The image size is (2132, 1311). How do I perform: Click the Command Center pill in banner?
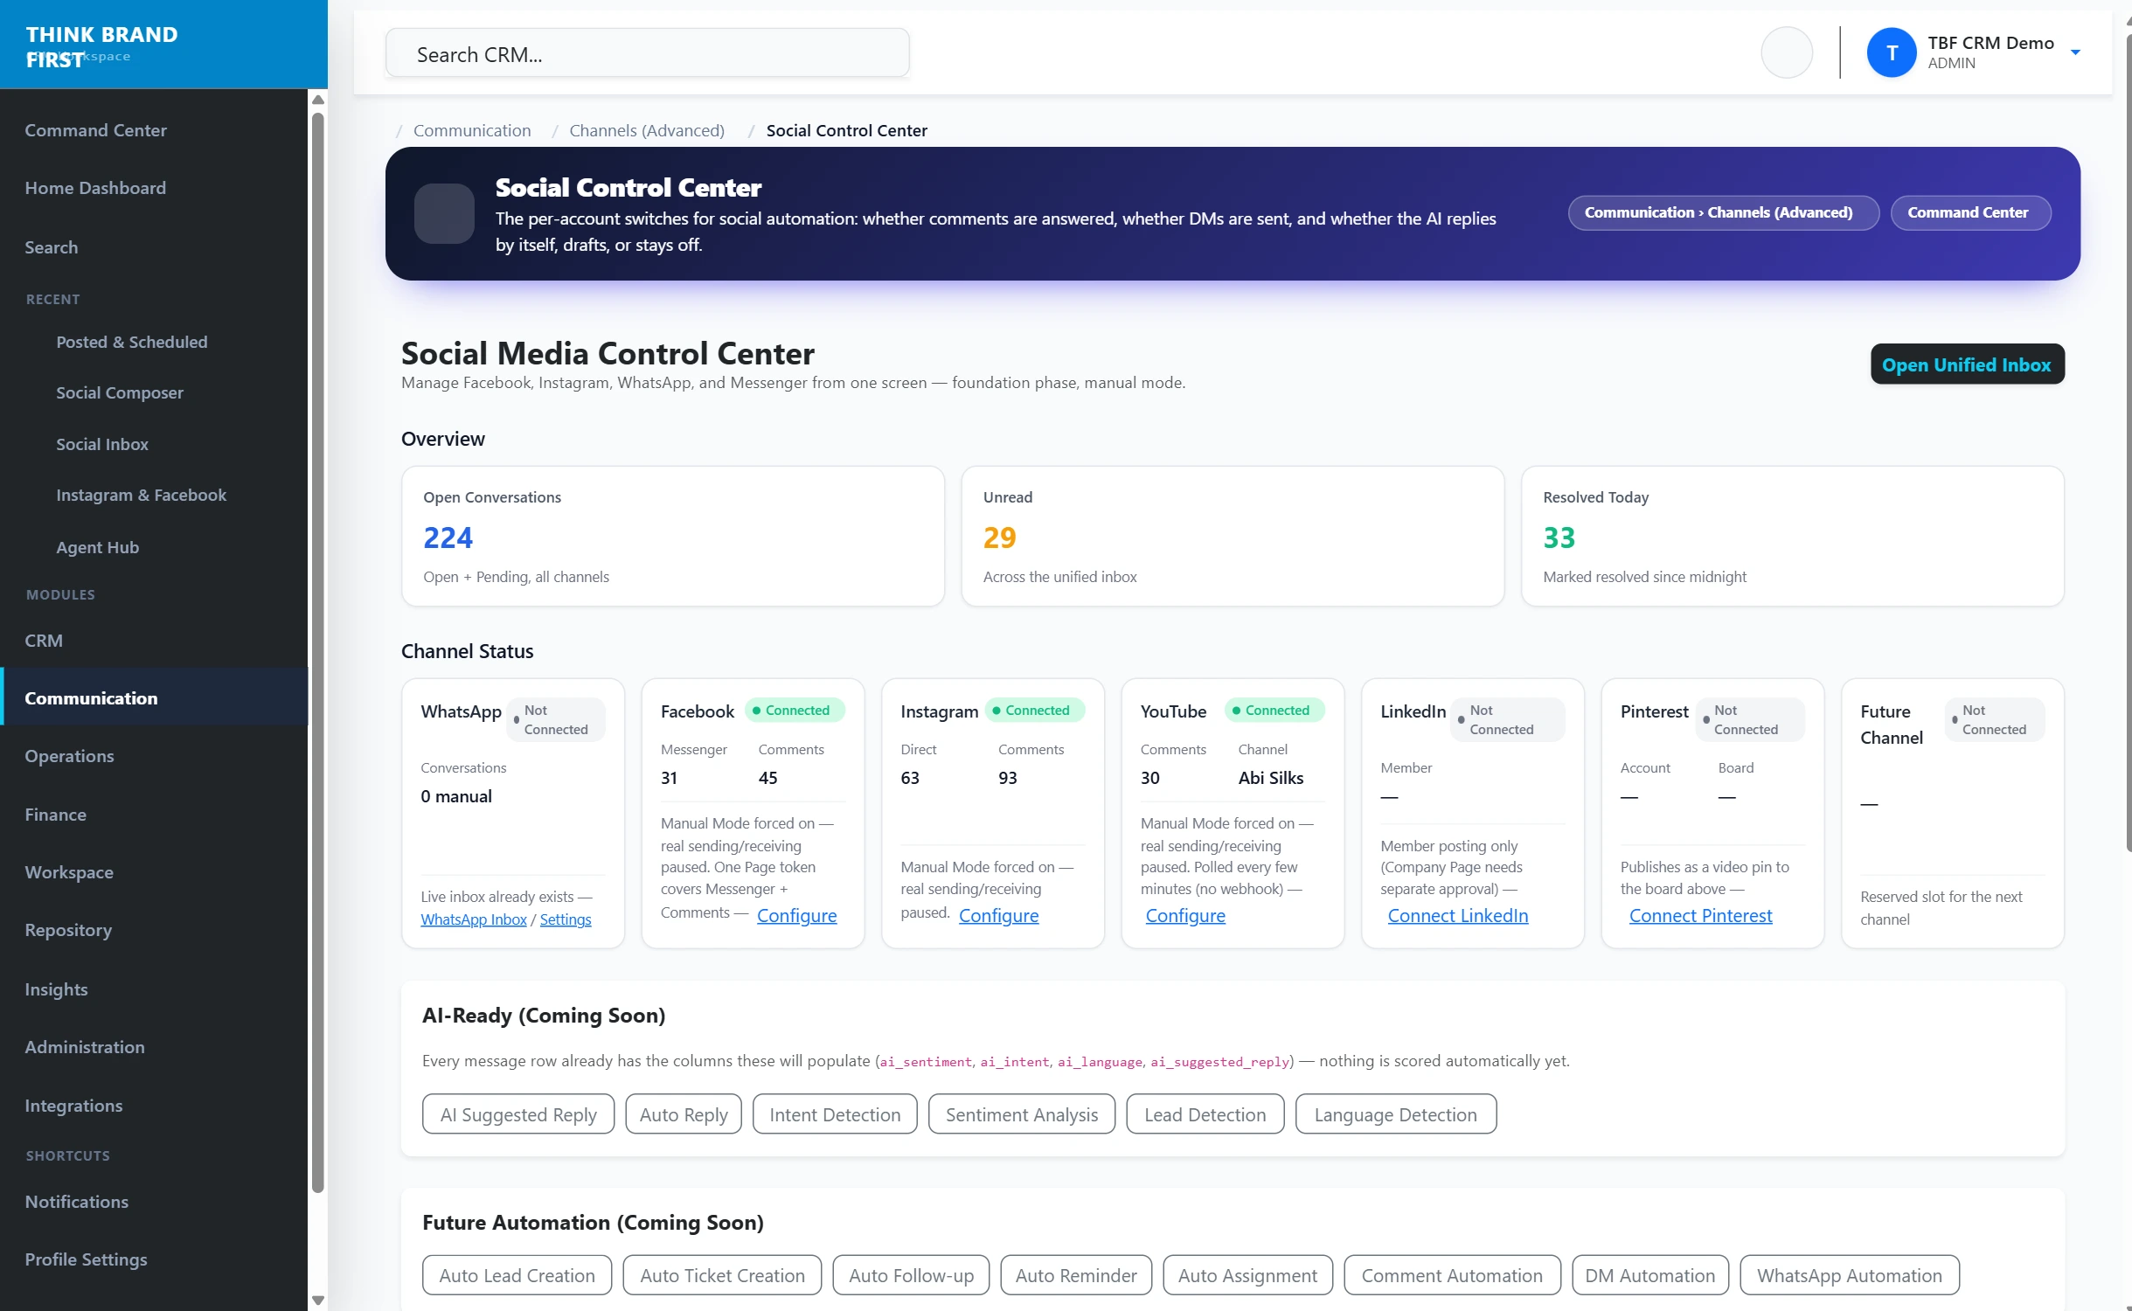1969,212
